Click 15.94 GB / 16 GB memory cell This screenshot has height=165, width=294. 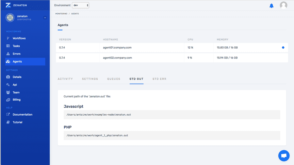pos(227,58)
